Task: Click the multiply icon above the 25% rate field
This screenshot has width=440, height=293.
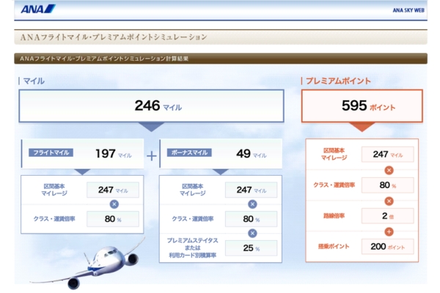Action: (x=252, y=233)
